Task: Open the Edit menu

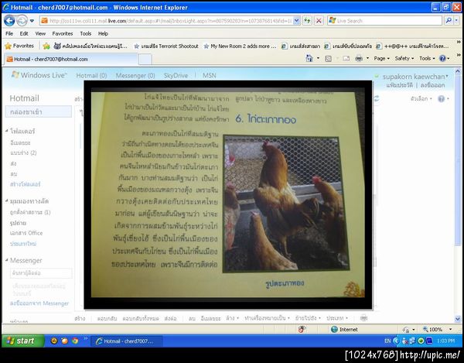Action: [x=24, y=33]
